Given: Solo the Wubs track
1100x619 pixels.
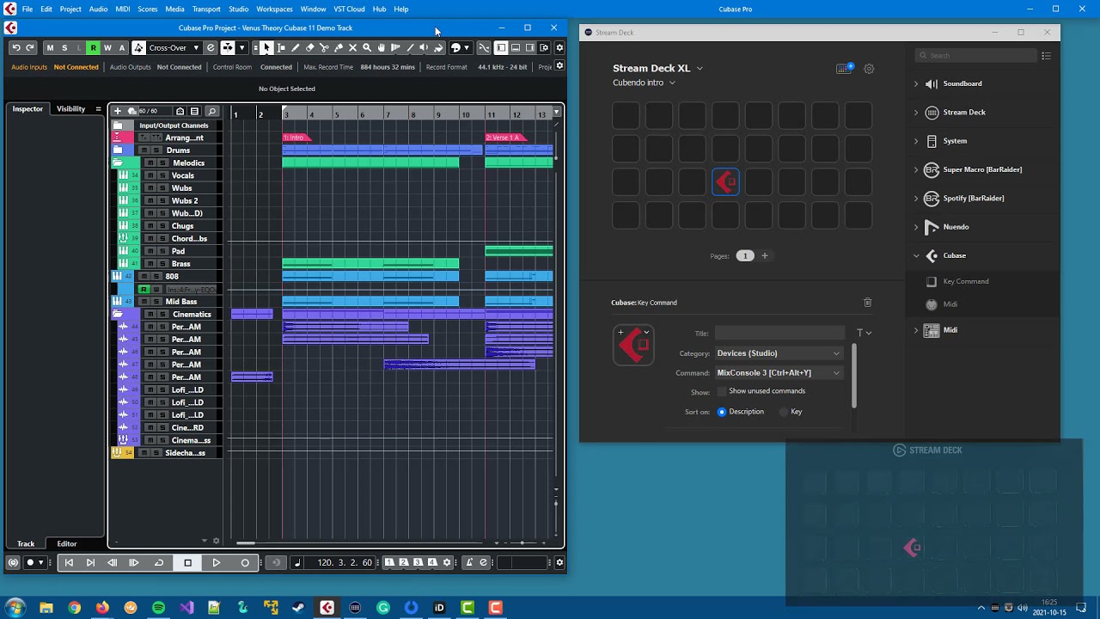Looking at the screenshot, I should click(162, 188).
